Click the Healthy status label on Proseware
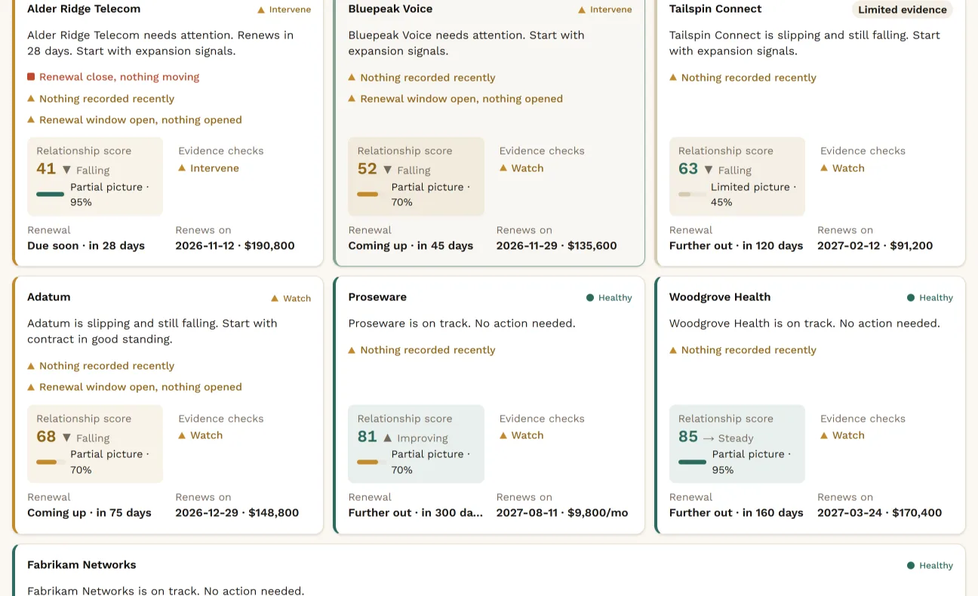Image resolution: width=978 pixels, height=596 pixels. 615,298
